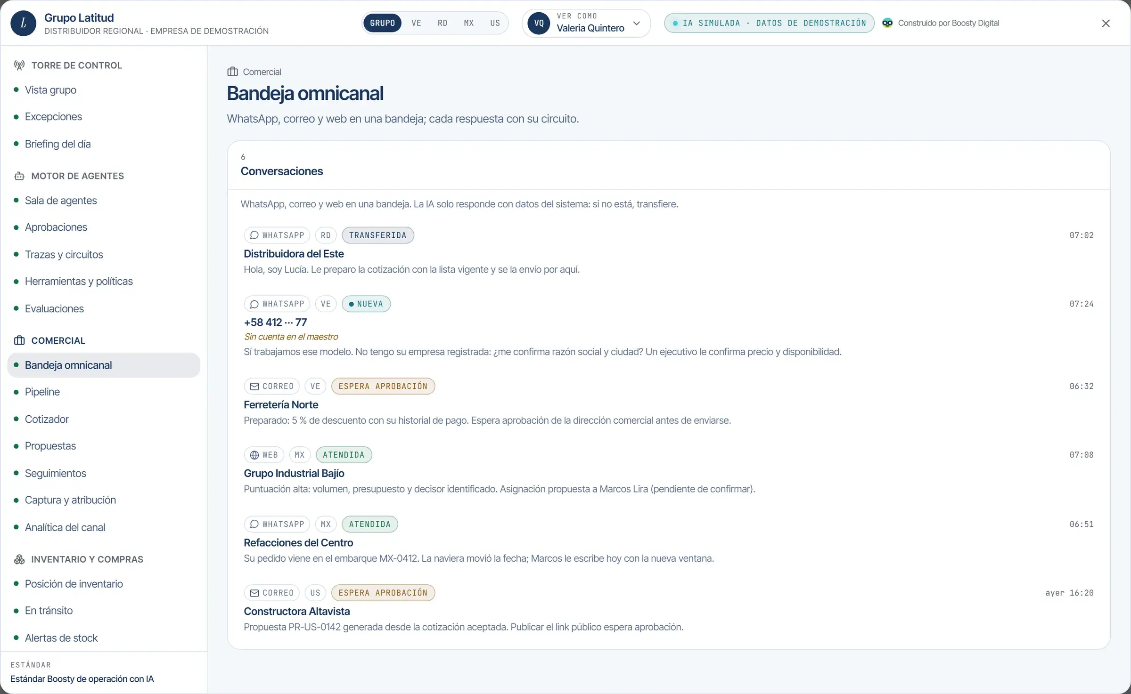Screen dimensions: 1131x694
Task: Open Sala de agentes
Action: 104,201
